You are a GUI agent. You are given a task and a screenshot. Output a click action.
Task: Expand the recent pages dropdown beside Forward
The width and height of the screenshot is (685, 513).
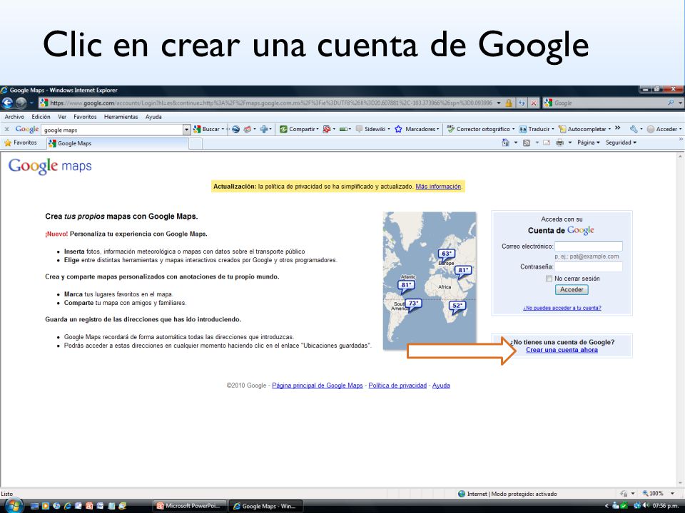pos(31,103)
